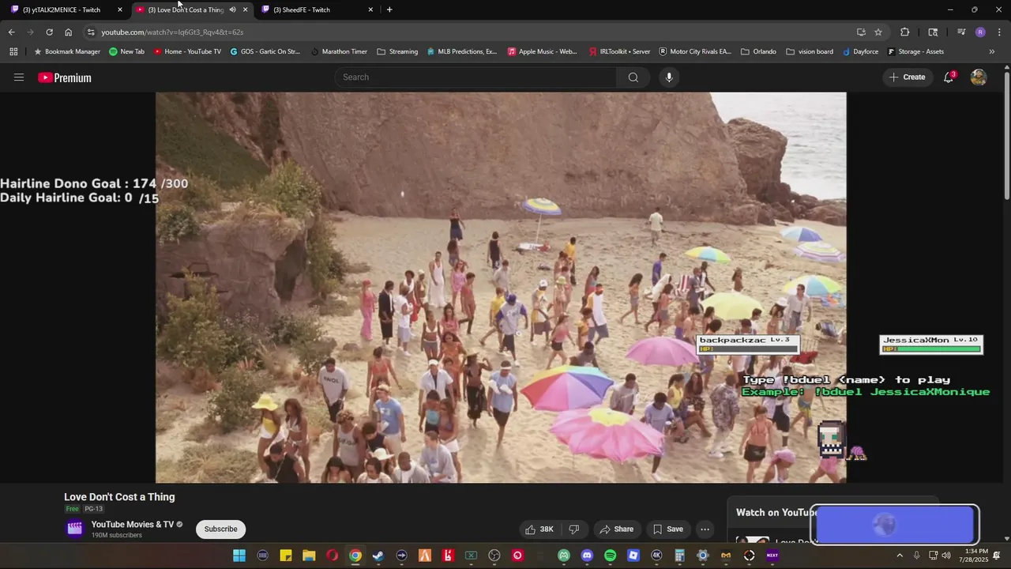Screen dimensions: 1011x569
Task: Open volume control in system tray
Action: point(946,556)
